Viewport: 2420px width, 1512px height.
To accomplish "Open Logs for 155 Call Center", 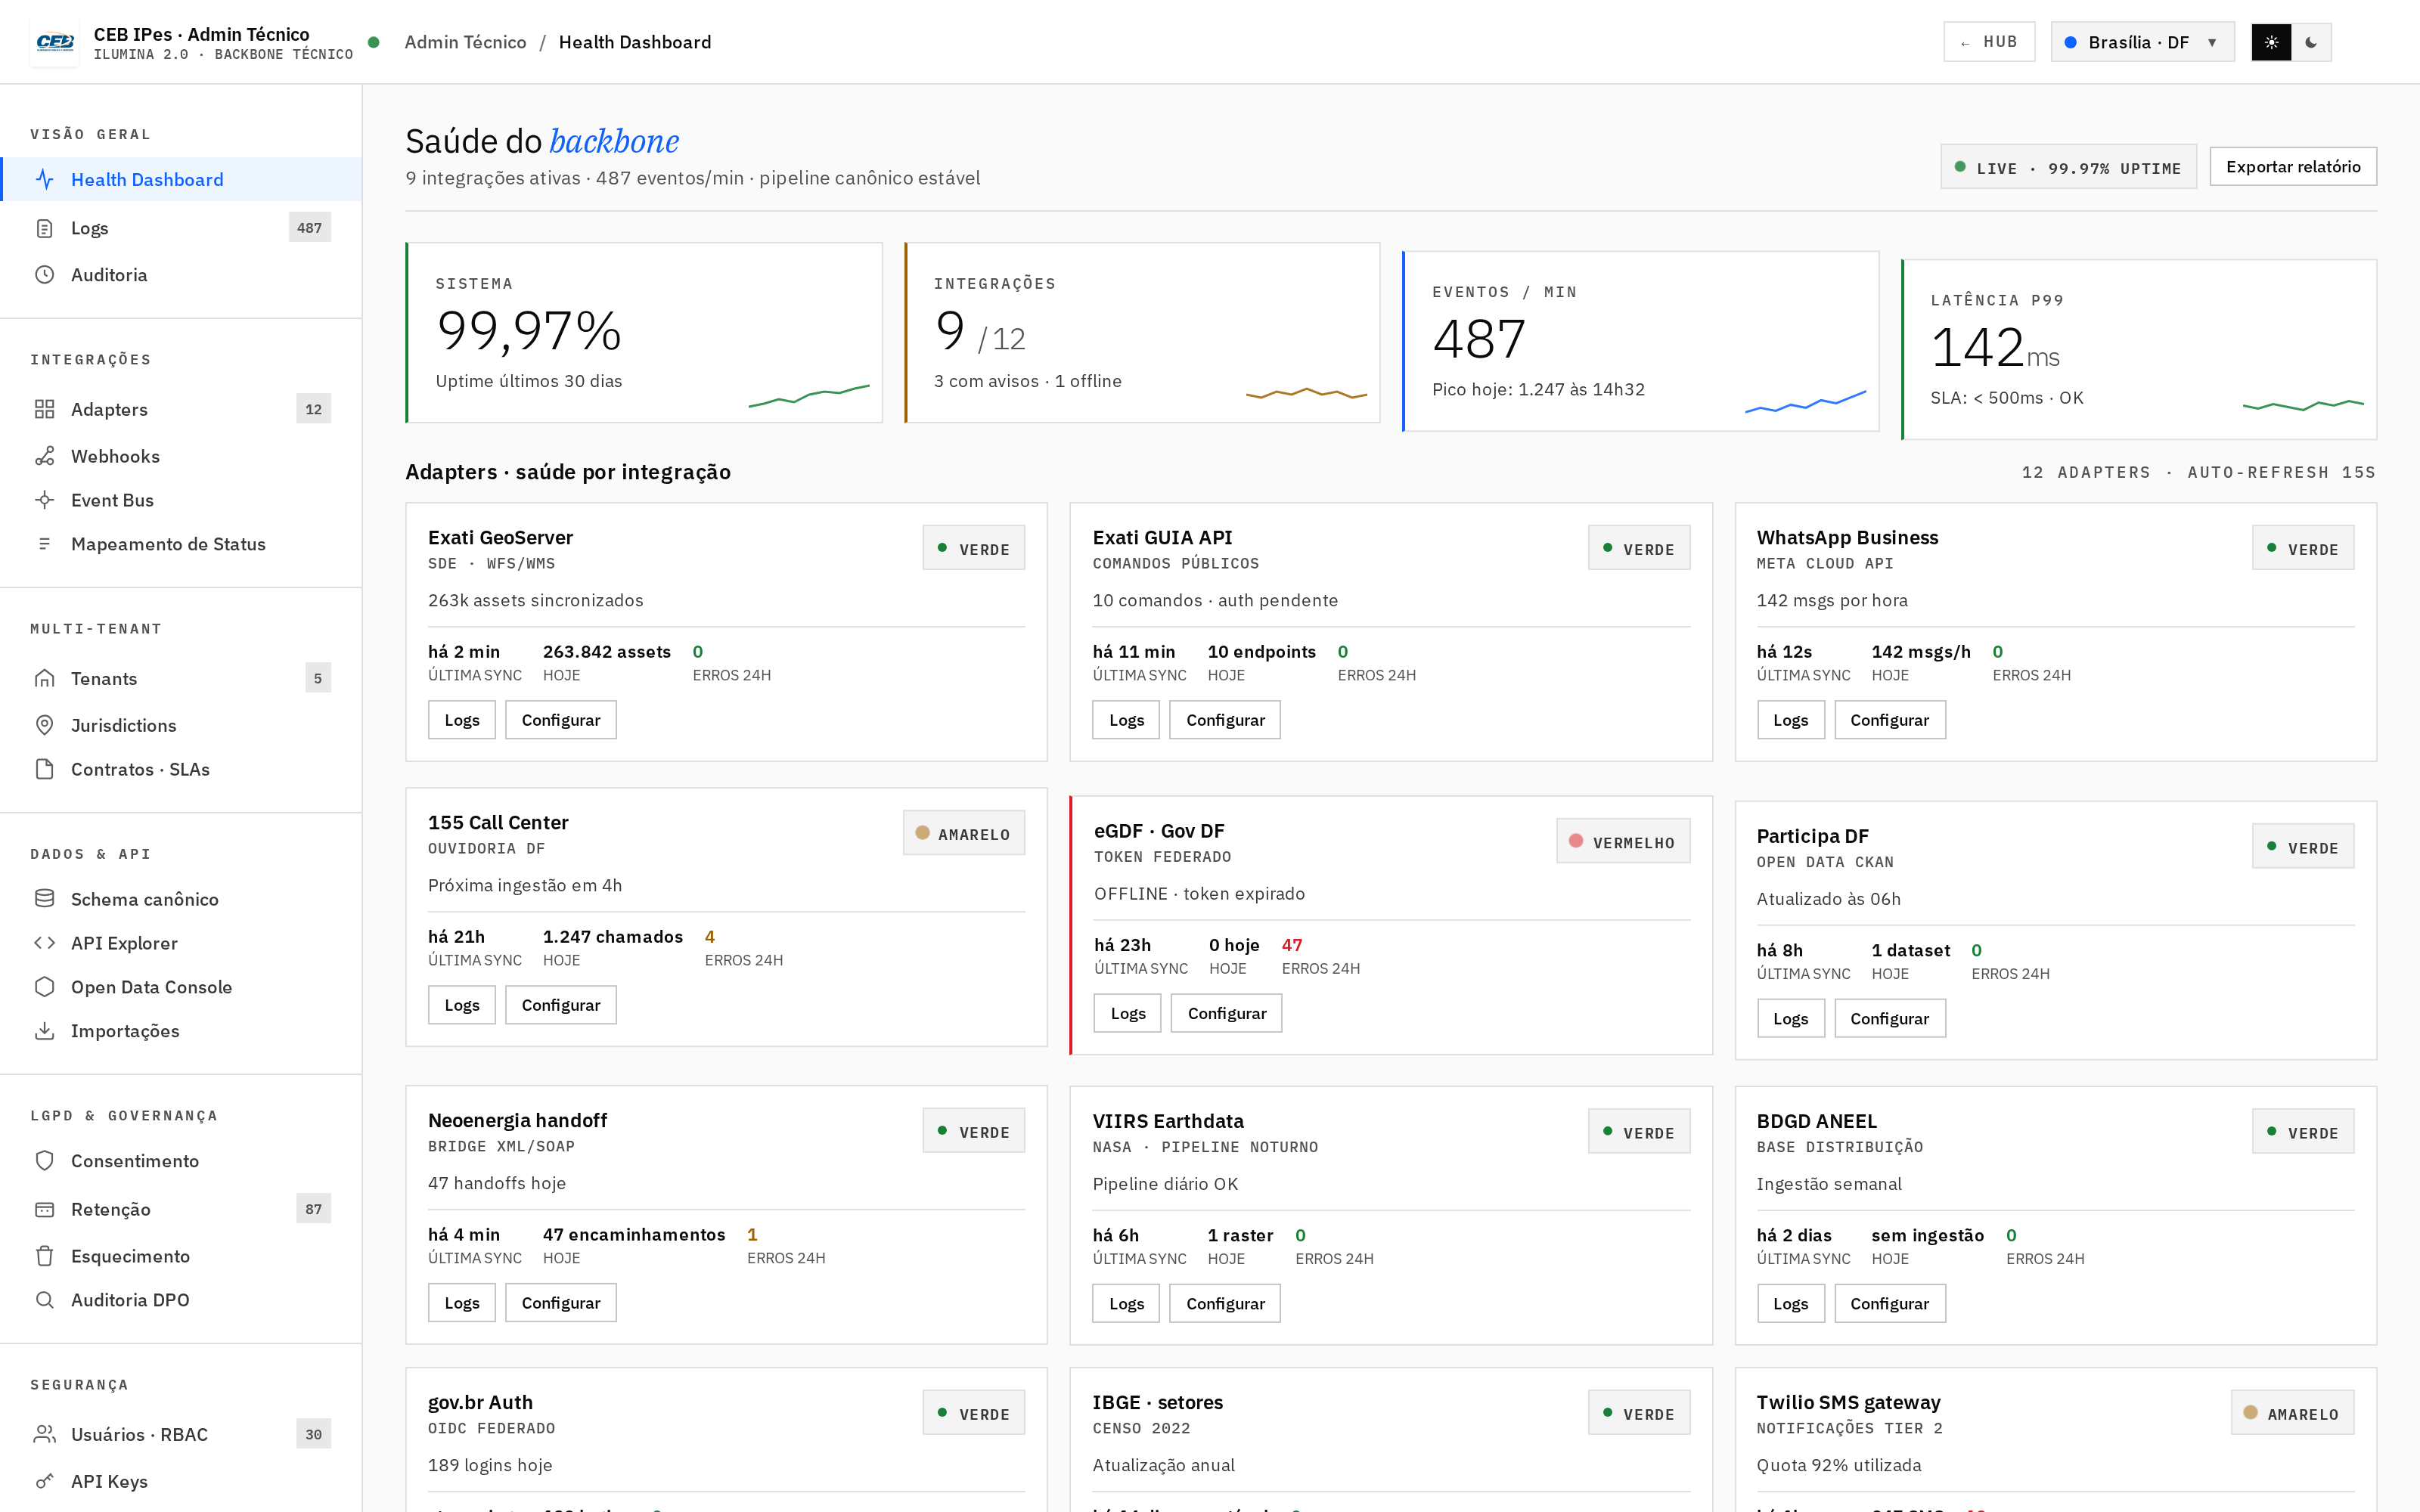I will (462, 1005).
